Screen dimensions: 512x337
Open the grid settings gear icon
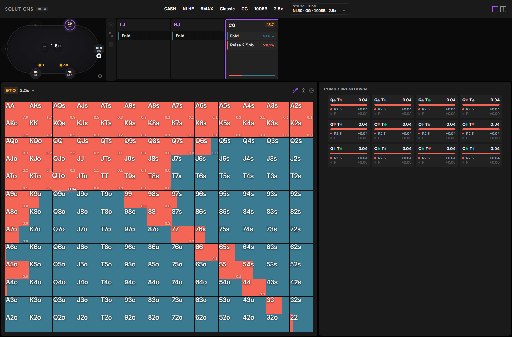[x=312, y=90]
